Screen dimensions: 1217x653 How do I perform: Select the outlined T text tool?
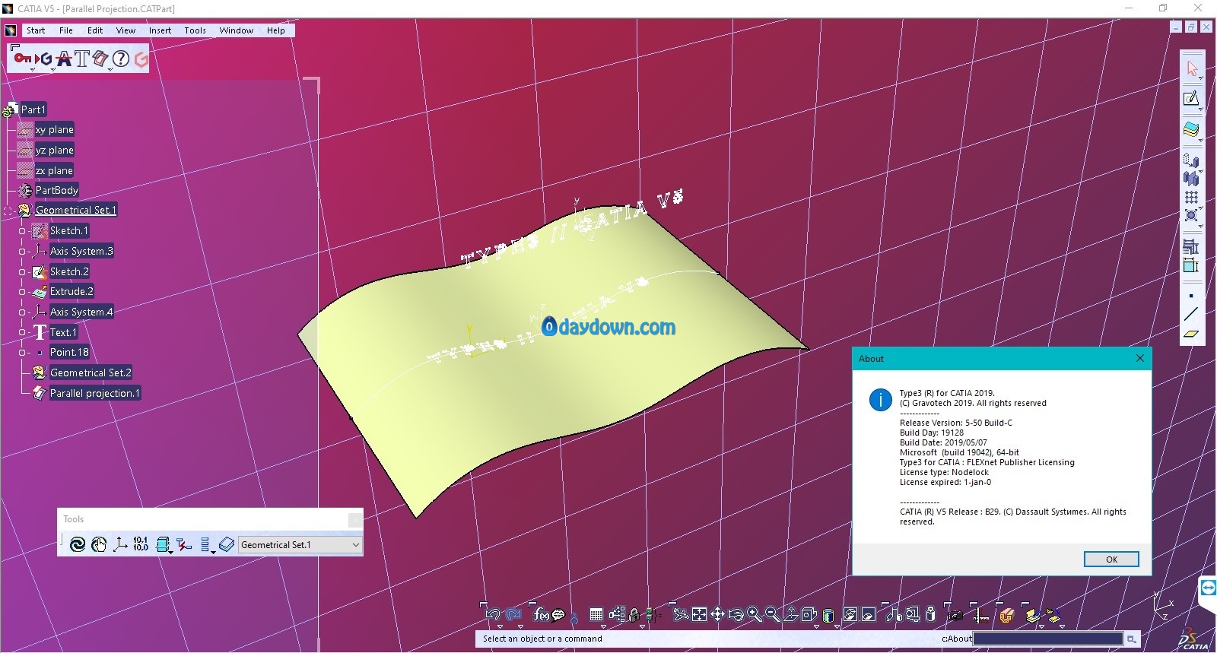coord(82,59)
